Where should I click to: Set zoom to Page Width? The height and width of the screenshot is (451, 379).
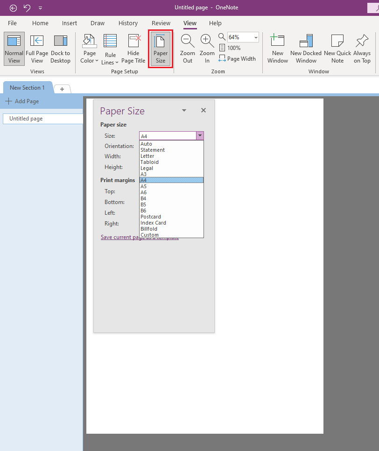pyautogui.click(x=237, y=58)
